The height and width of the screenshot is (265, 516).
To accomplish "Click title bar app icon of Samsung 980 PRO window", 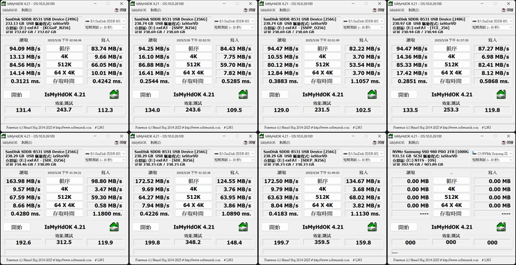I will (391, 136).
